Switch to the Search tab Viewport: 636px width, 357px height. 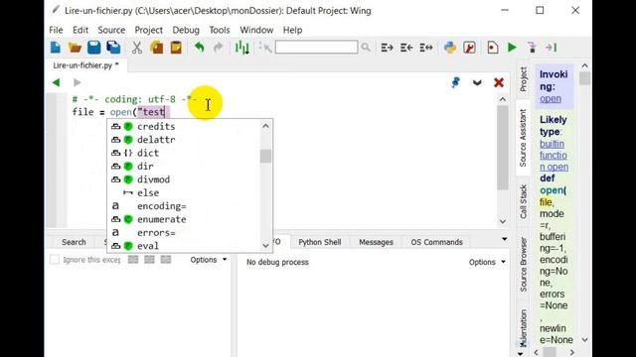(74, 242)
